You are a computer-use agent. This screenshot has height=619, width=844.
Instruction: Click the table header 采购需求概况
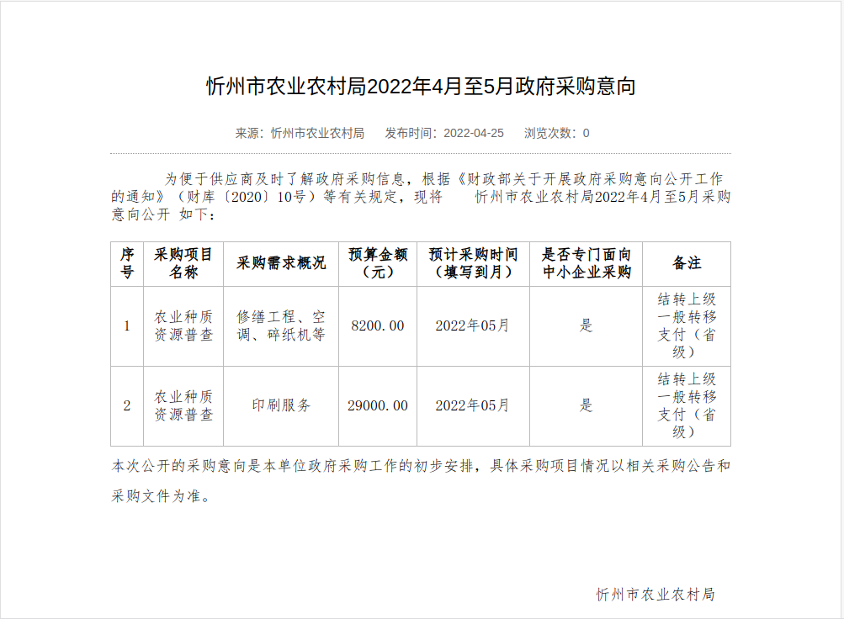pos(281,263)
